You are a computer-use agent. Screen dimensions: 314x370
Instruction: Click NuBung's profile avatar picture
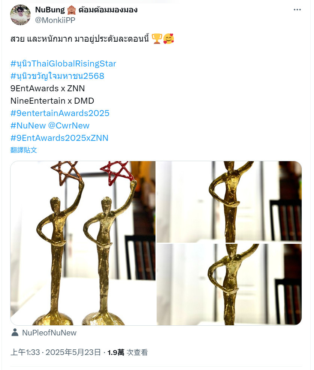click(21, 15)
